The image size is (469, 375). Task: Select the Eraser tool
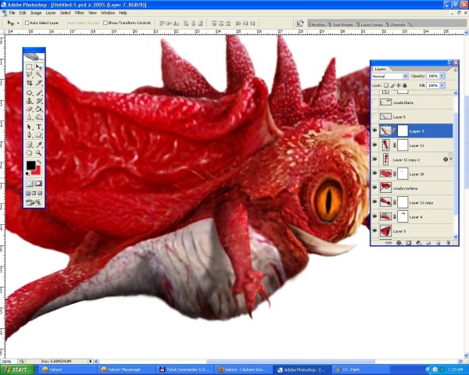pos(30,109)
